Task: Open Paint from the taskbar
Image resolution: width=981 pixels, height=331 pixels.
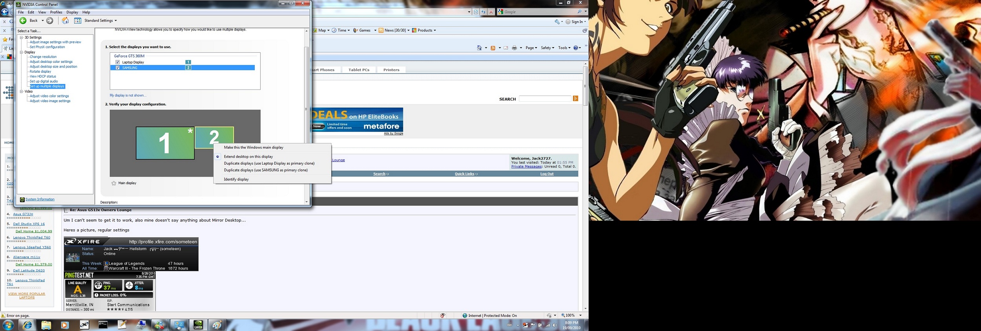Action: pyautogui.click(x=217, y=325)
